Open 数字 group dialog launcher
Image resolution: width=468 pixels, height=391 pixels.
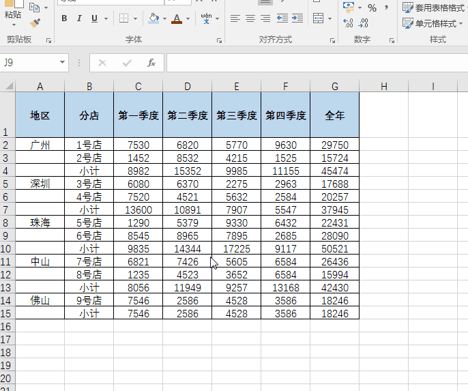click(392, 40)
